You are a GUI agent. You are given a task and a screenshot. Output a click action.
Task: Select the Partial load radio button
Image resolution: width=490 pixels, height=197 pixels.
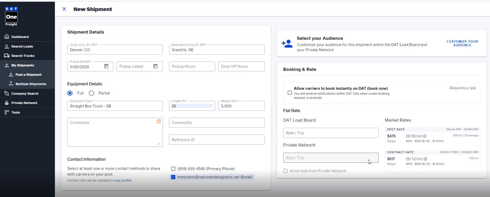[91, 93]
